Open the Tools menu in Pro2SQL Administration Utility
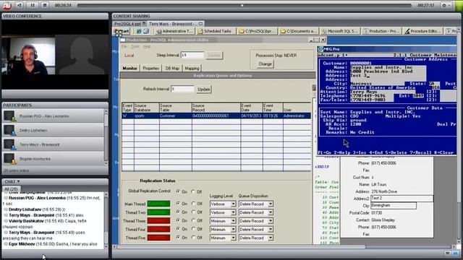Viewport: 463px width, 260px height. coord(135,46)
